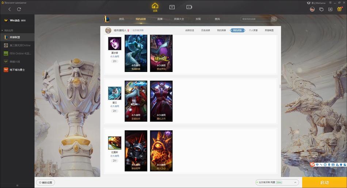The width and height of the screenshot is (347, 188).
Task: Open the download manager icon
Action: pyautogui.click(x=330, y=9)
